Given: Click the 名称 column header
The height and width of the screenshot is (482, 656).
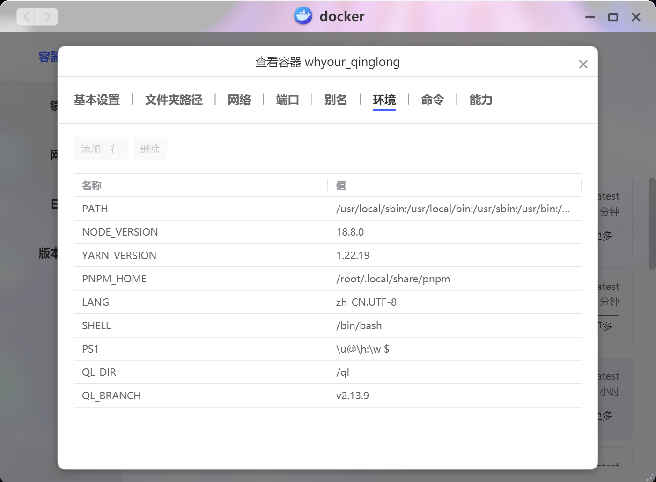Looking at the screenshot, I should point(92,186).
